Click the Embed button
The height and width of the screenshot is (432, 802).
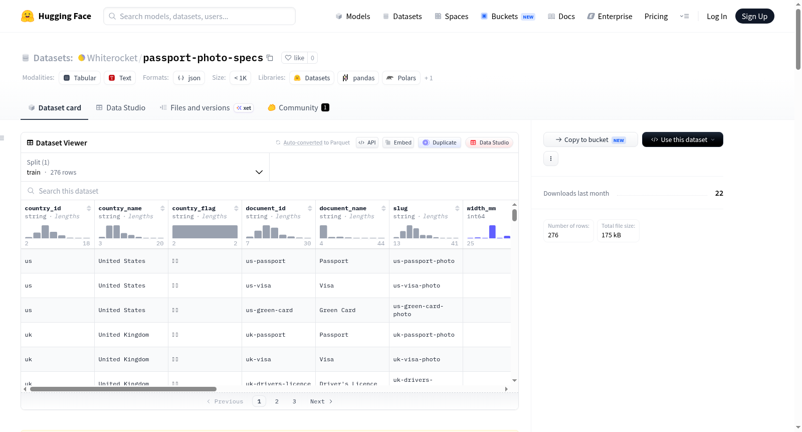(398, 142)
